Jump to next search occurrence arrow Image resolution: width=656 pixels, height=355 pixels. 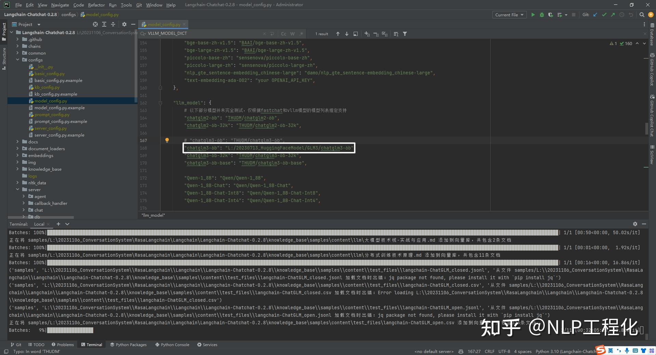pos(346,34)
